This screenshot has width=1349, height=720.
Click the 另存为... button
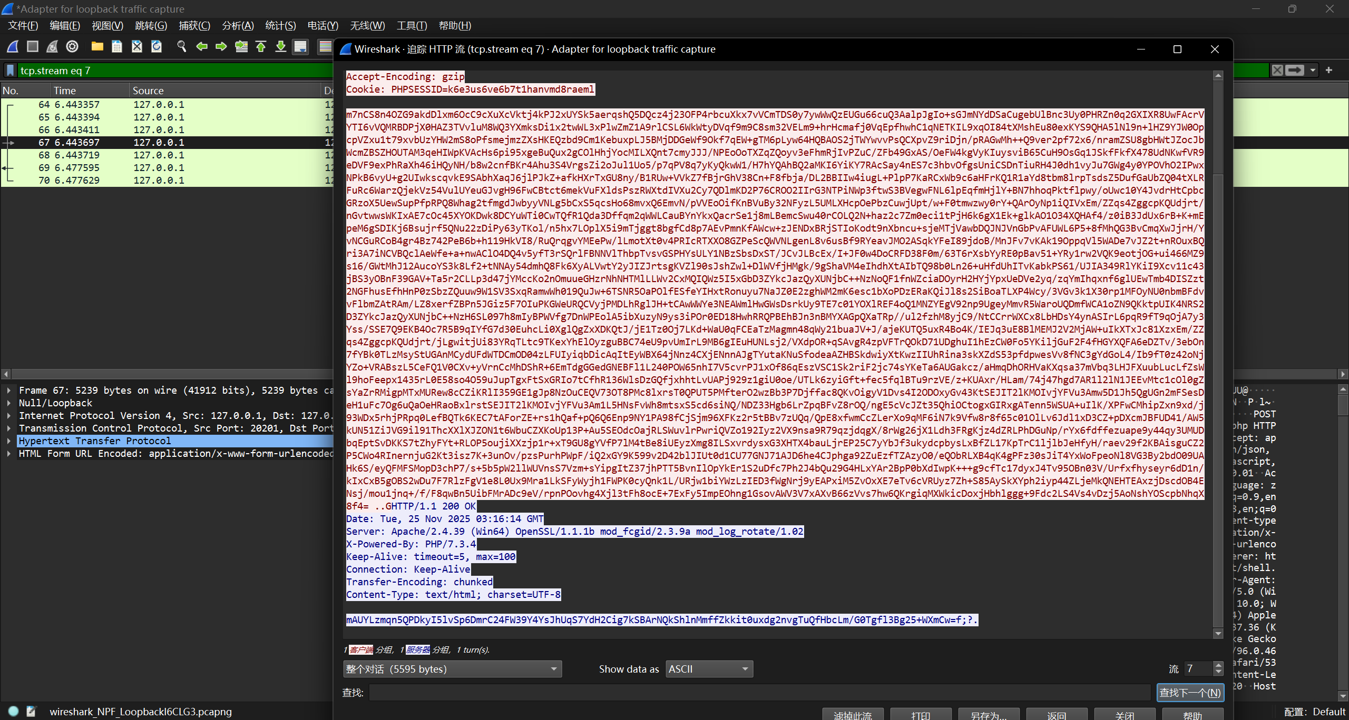989,715
